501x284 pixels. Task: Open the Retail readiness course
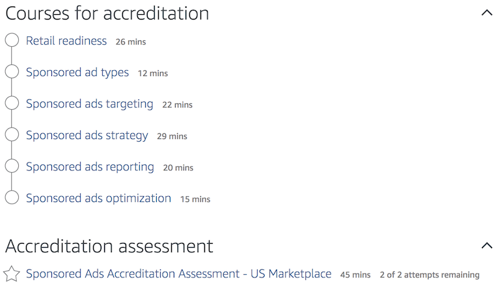(66, 41)
